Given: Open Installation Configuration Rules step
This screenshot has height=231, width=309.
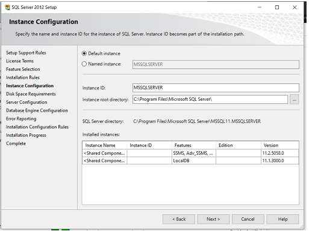Looking at the screenshot, I should [x=37, y=127].
